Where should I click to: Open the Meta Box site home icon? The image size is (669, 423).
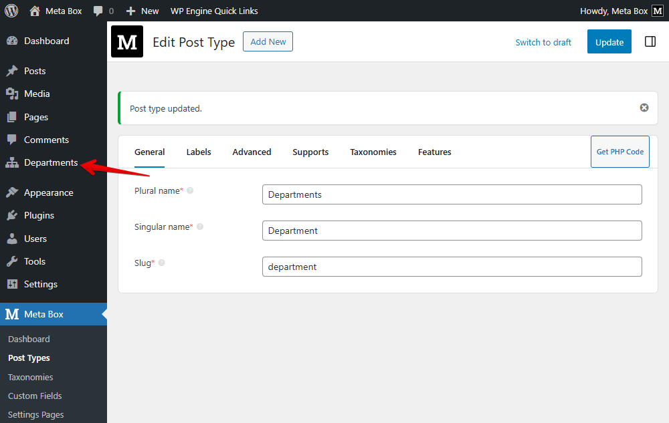tap(35, 11)
